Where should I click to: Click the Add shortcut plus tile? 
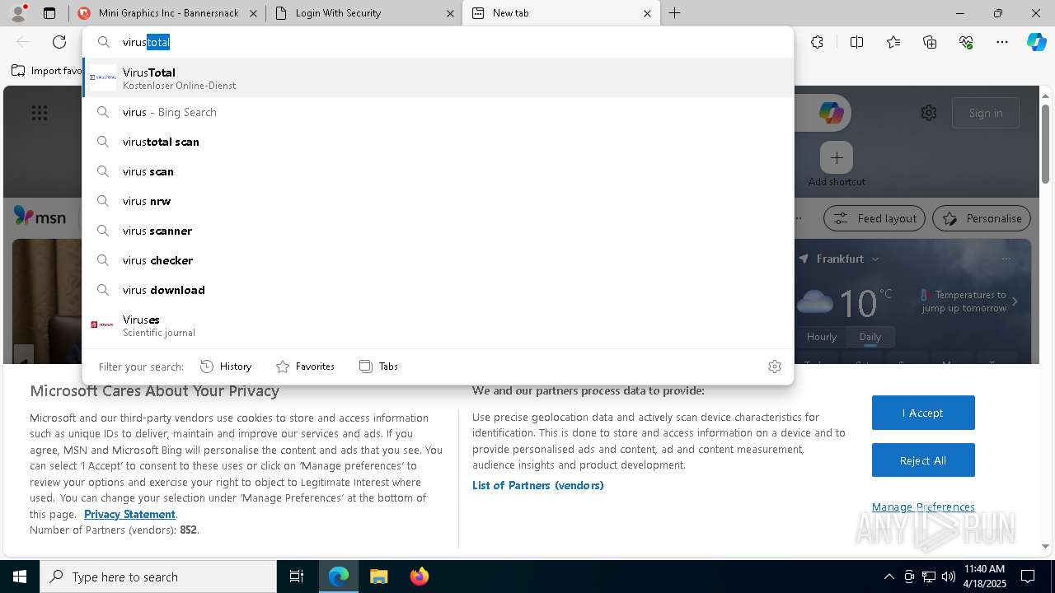tap(837, 157)
